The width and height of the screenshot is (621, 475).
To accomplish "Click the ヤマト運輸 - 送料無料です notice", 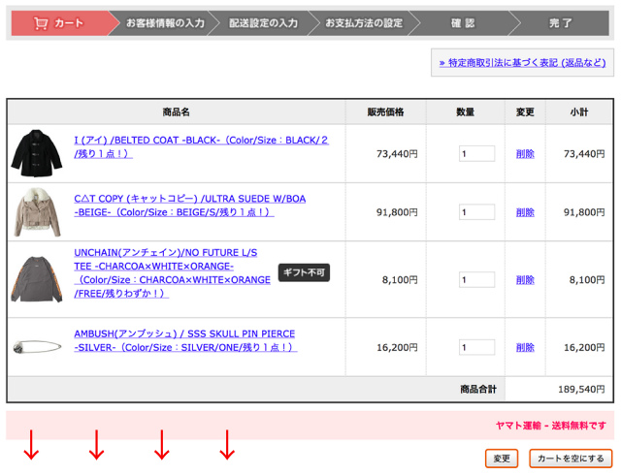I will pyautogui.click(x=551, y=426).
